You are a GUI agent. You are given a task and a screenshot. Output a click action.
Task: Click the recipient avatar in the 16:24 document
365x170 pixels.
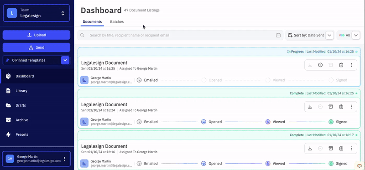84,122
